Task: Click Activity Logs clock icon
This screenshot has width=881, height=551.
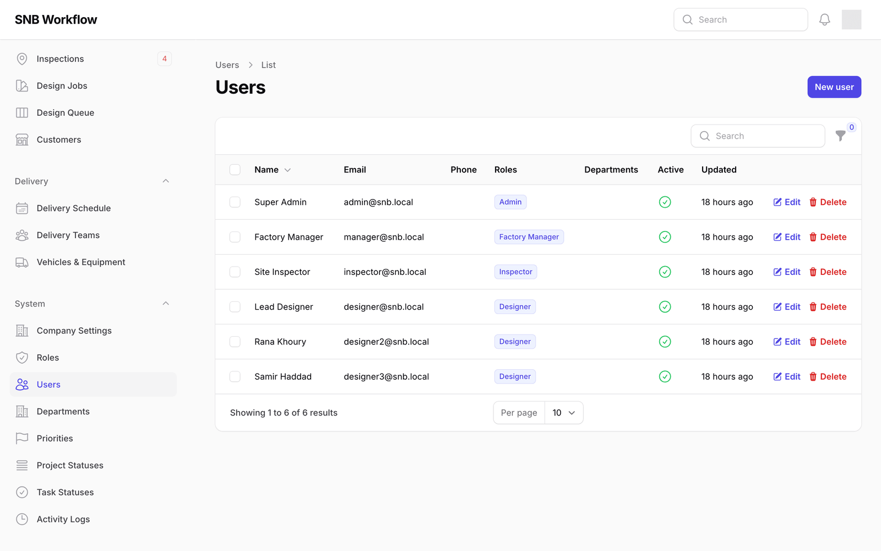Action: coord(22,520)
